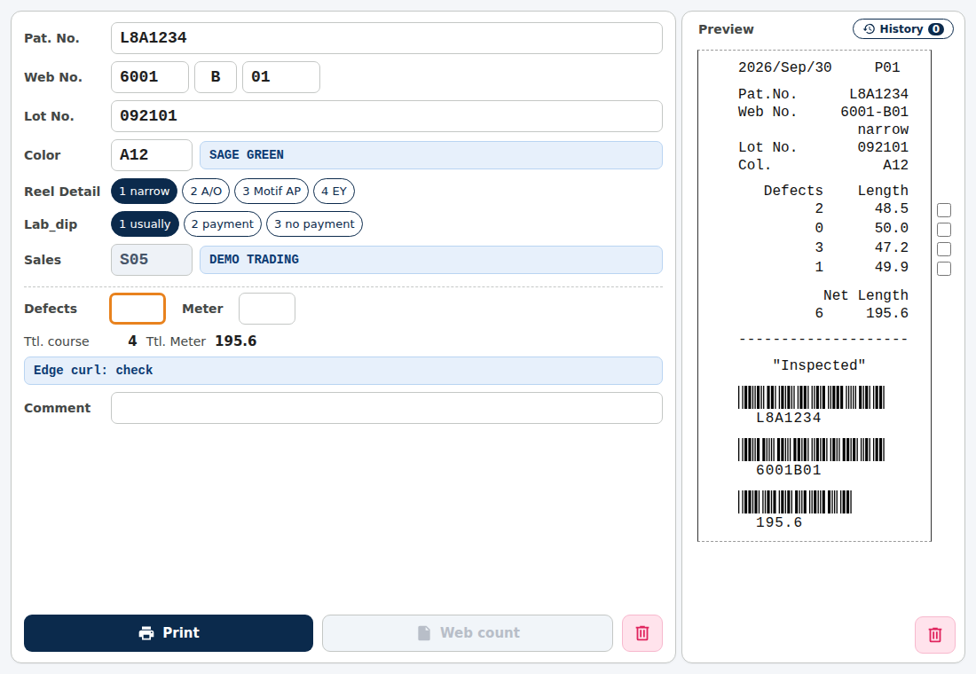976x674 pixels.
Task: Focus the Defects input field
Action: [138, 309]
